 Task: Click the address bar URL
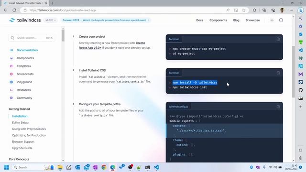point(63,10)
